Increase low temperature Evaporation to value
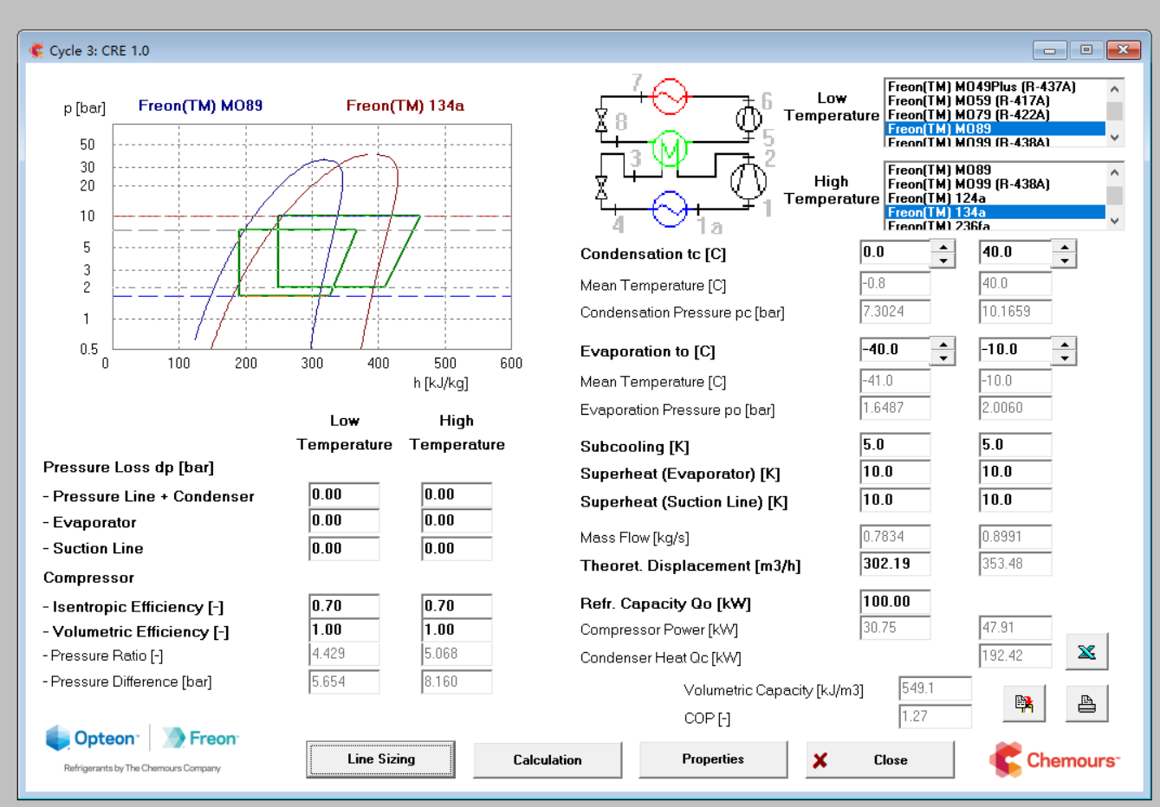Screen dimensions: 1160x807 tap(943, 344)
